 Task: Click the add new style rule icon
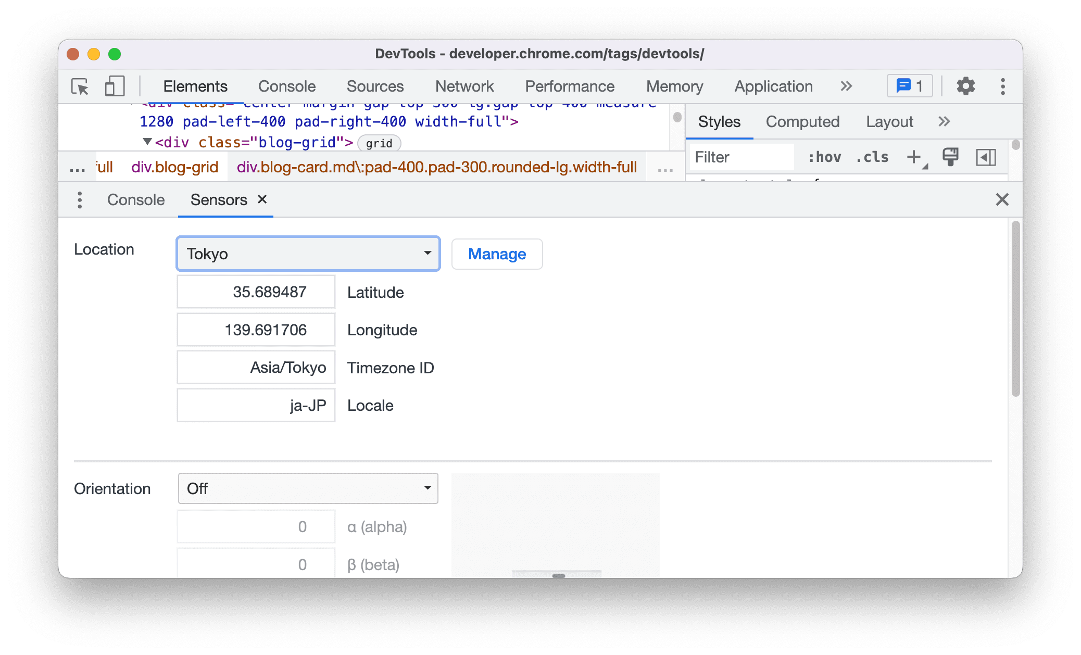coord(915,158)
